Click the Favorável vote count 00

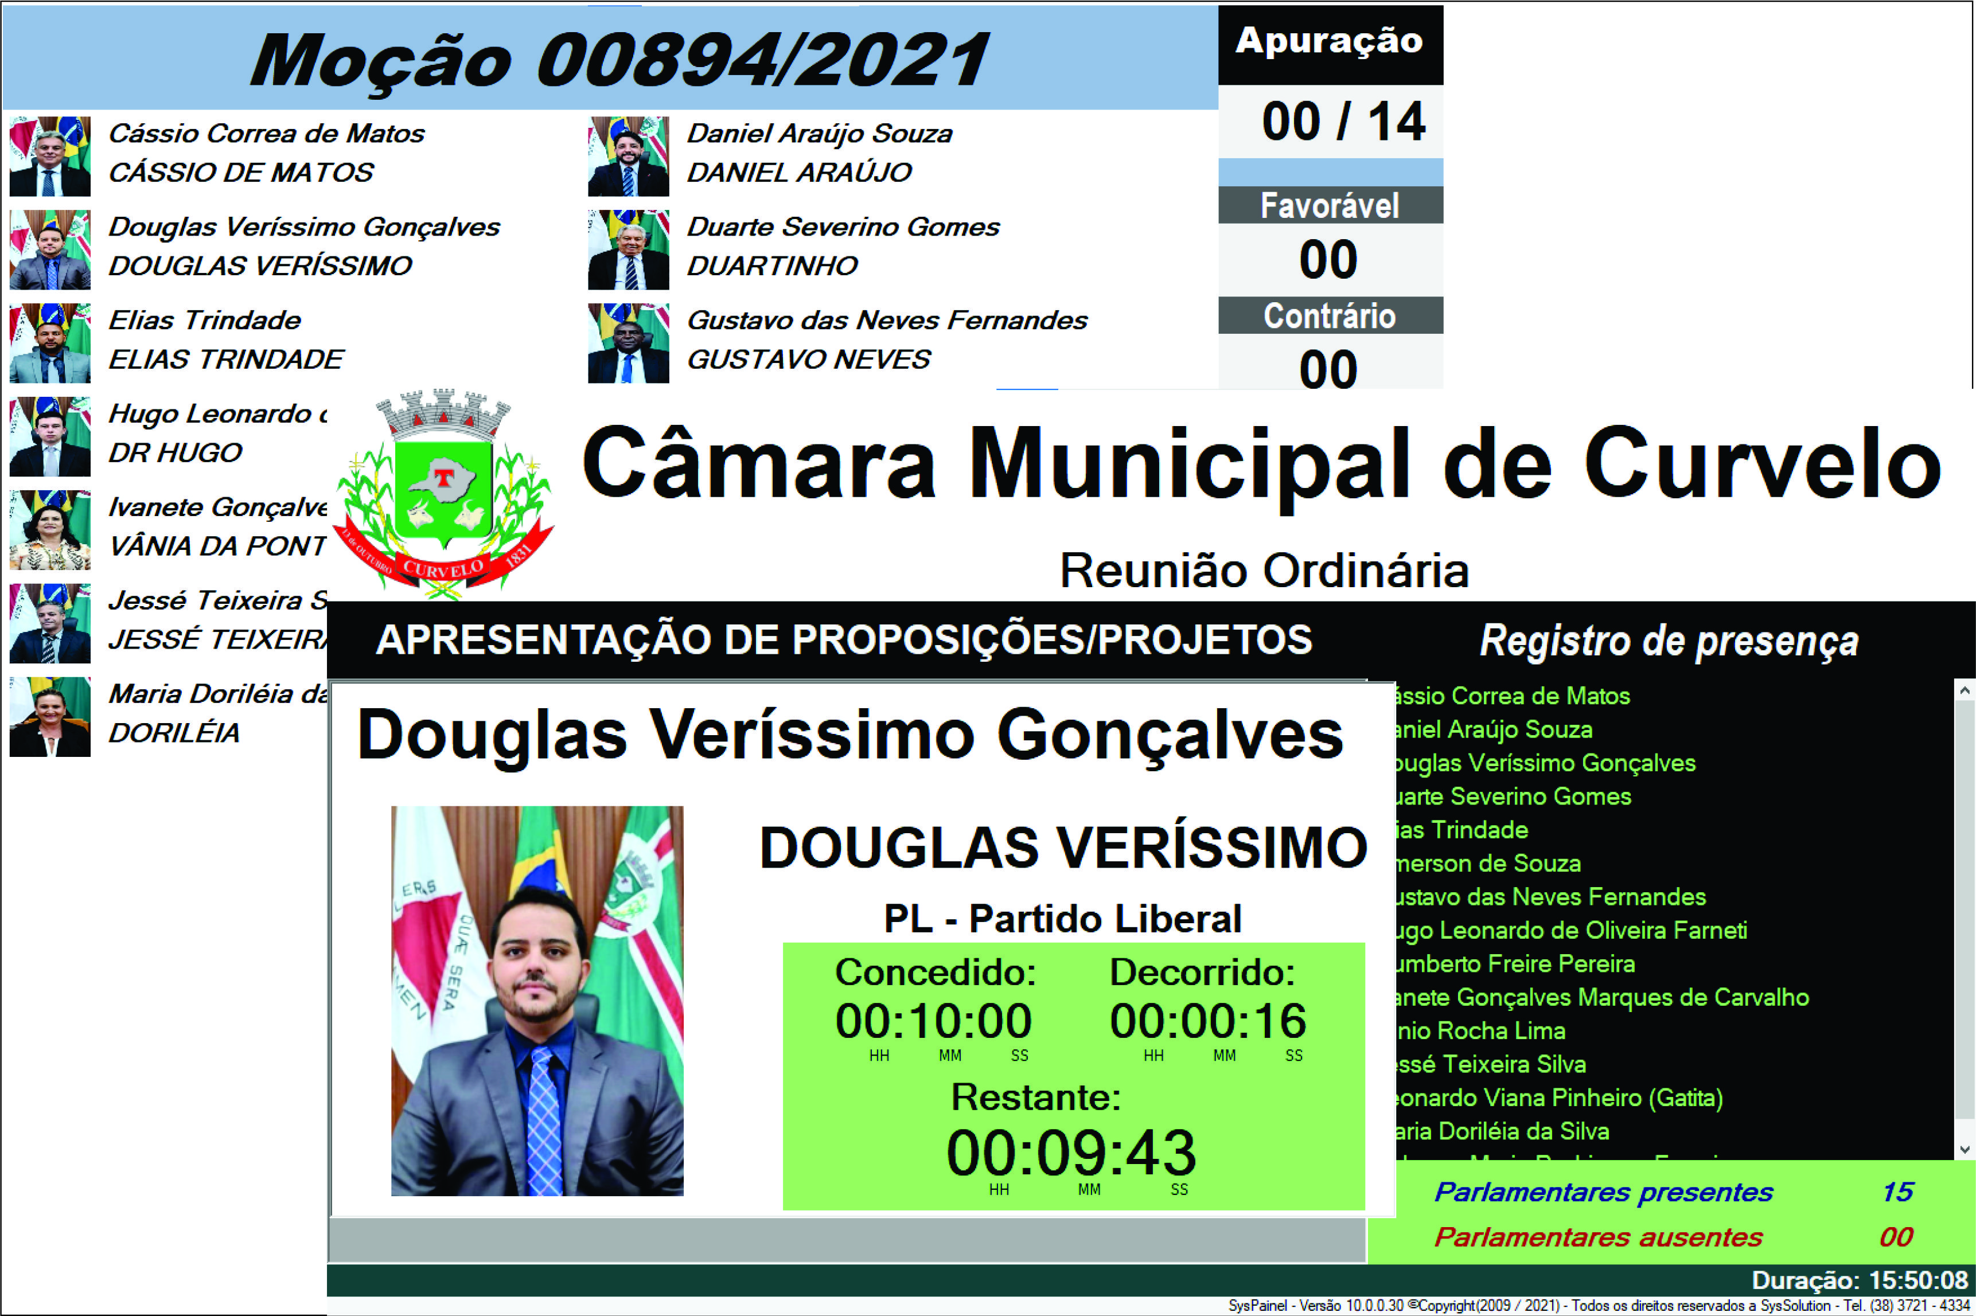[x=1328, y=259]
